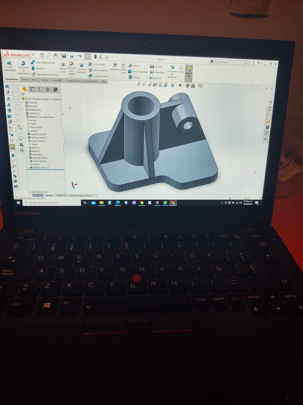The height and width of the screenshot is (405, 303).
Task: Open the Options gear icon
Action: click(107, 57)
